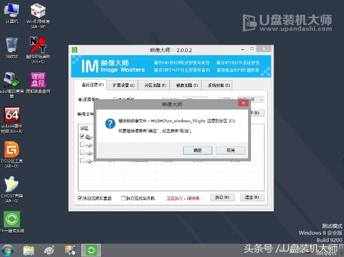Launch the NT password clear tool (Alt+C)
Viewport: 344px width, 257px height.
click(x=38, y=50)
